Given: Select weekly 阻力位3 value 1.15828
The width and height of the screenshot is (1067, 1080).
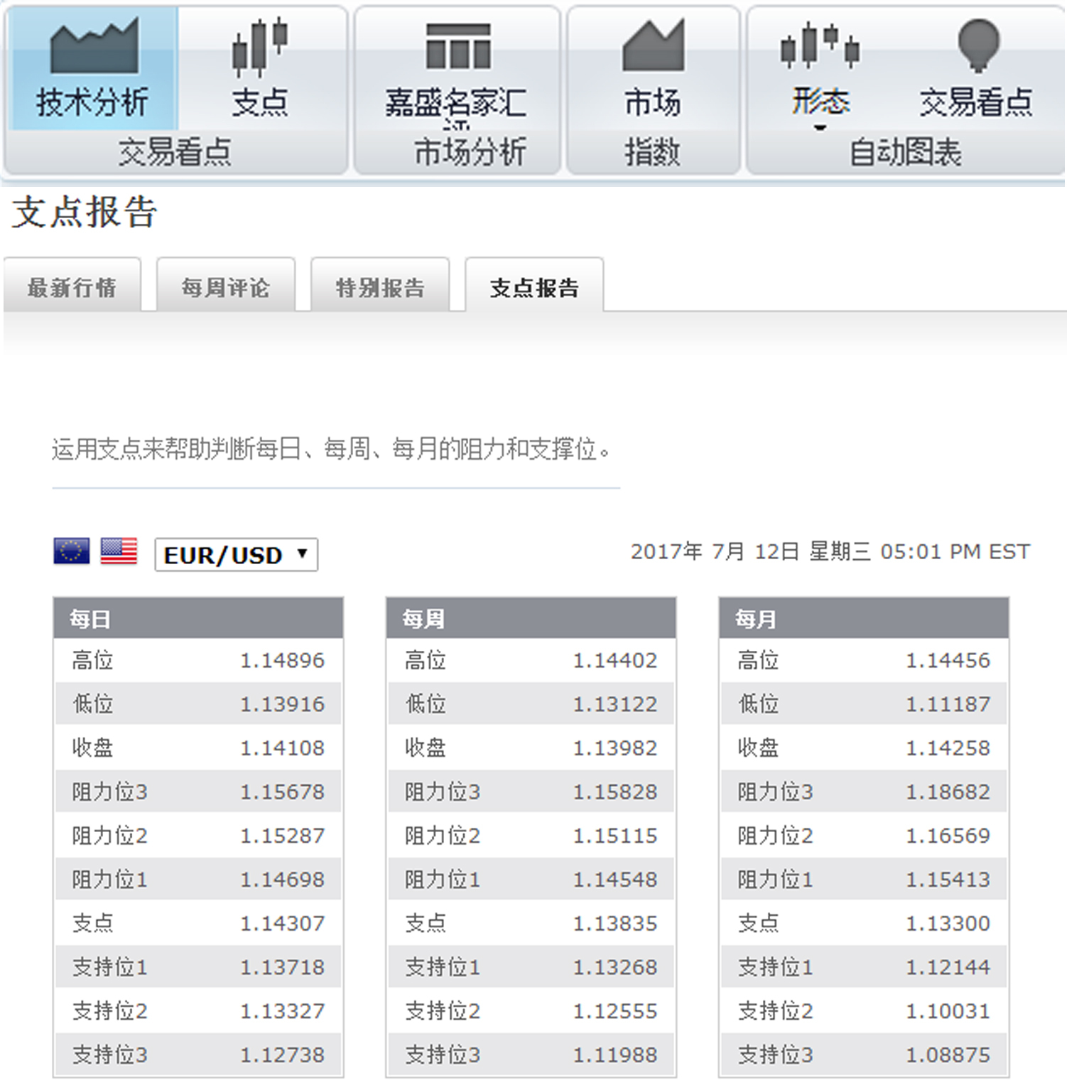Looking at the screenshot, I should coord(615,792).
